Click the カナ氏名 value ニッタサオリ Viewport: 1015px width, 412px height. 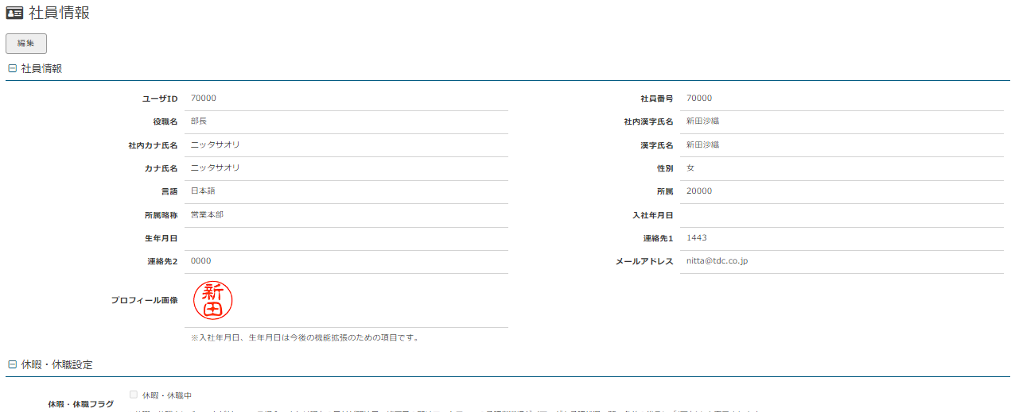coord(216,168)
